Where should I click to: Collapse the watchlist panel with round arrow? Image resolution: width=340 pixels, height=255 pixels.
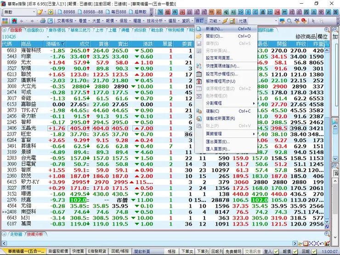coord(4,30)
